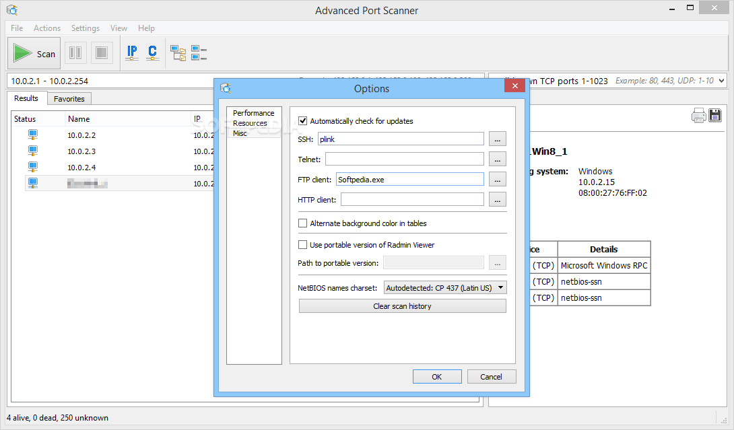Toggle Automatically check for updates
Image resolution: width=734 pixels, height=430 pixels.
(303, 120)
